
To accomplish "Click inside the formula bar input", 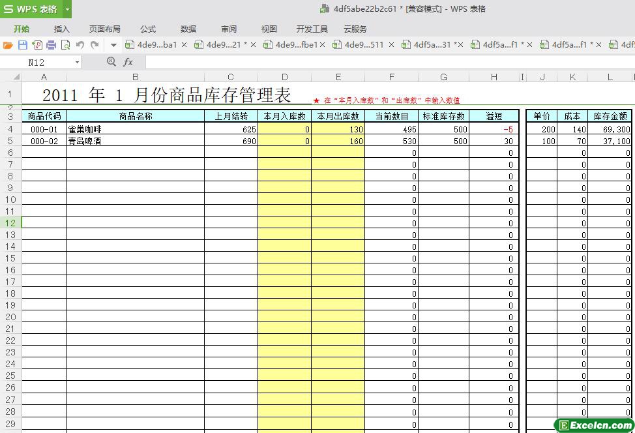I will (390, 62).
